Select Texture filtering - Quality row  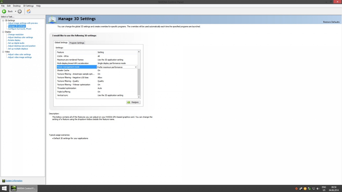(x=97, y=81)
